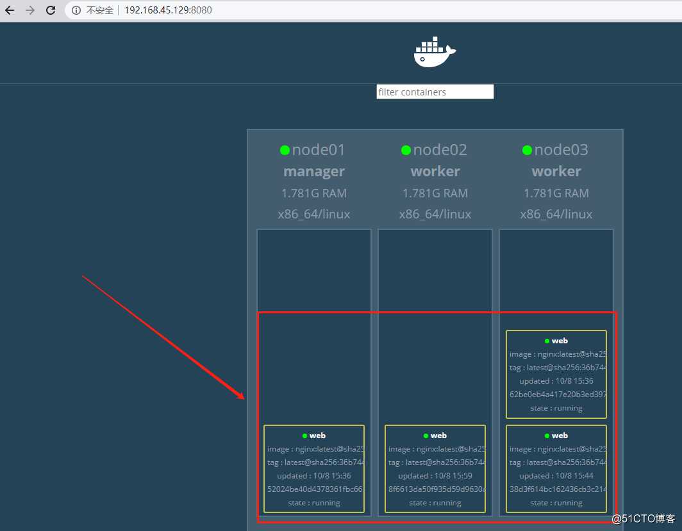682x531 pixels.
Task: Click the web container card on node02
Action: tap(435, 469)
